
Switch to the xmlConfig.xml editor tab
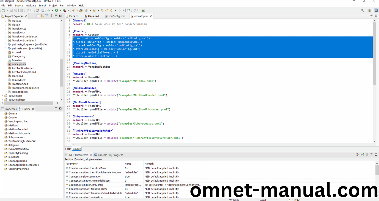tap(116, 16)
